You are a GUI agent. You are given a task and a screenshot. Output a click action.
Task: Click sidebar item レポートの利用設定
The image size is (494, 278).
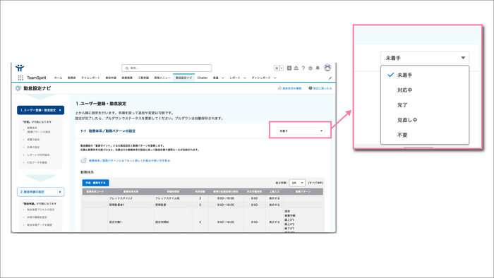tap(38, 155)
